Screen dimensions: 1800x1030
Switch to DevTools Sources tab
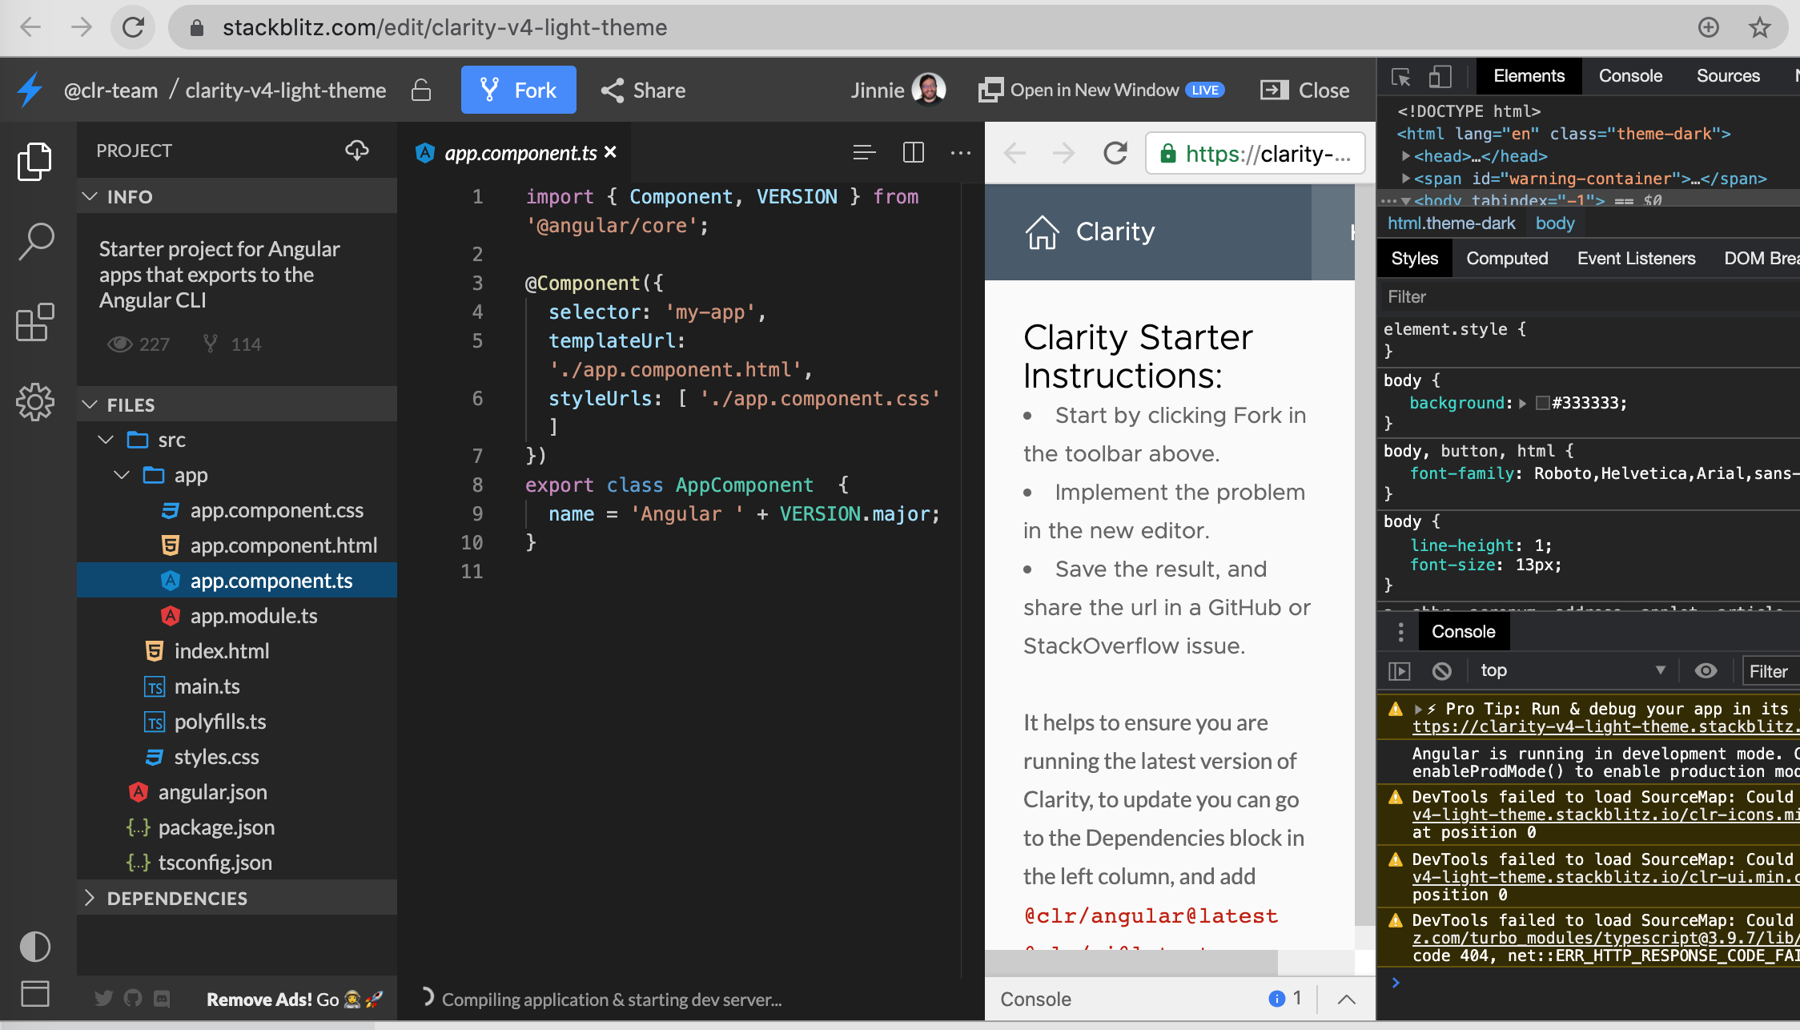click(1728, 76)
